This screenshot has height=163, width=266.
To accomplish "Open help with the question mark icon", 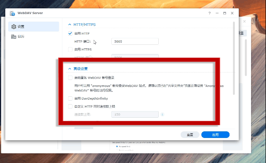I will [x=210, y=13].
